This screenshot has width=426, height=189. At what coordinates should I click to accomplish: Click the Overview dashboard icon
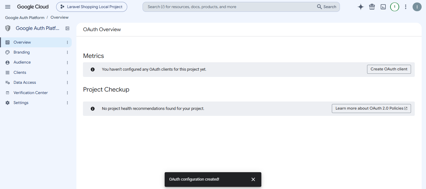click(7, 42)
